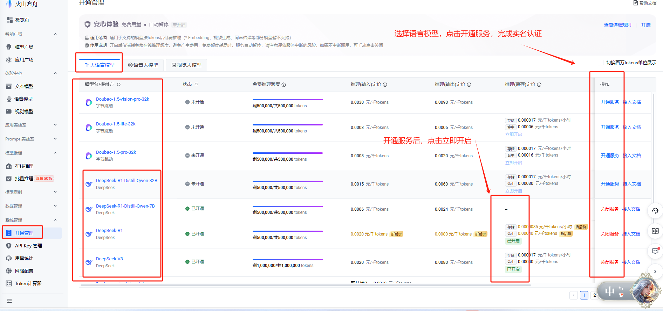The width and height of the screenshot is (663, 311).
Task: Click the 批量推理 icon
Action: 9,179
